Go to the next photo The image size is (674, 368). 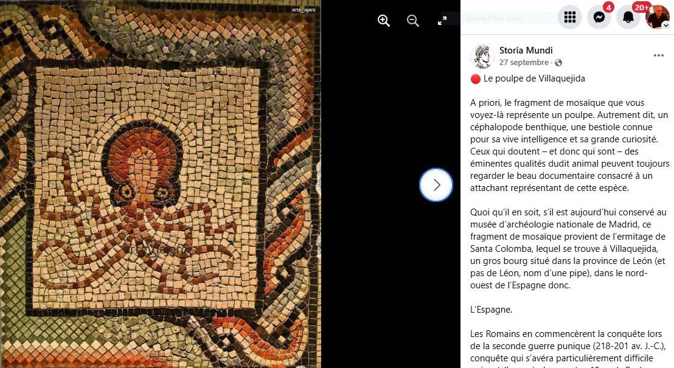pos(436,185)
